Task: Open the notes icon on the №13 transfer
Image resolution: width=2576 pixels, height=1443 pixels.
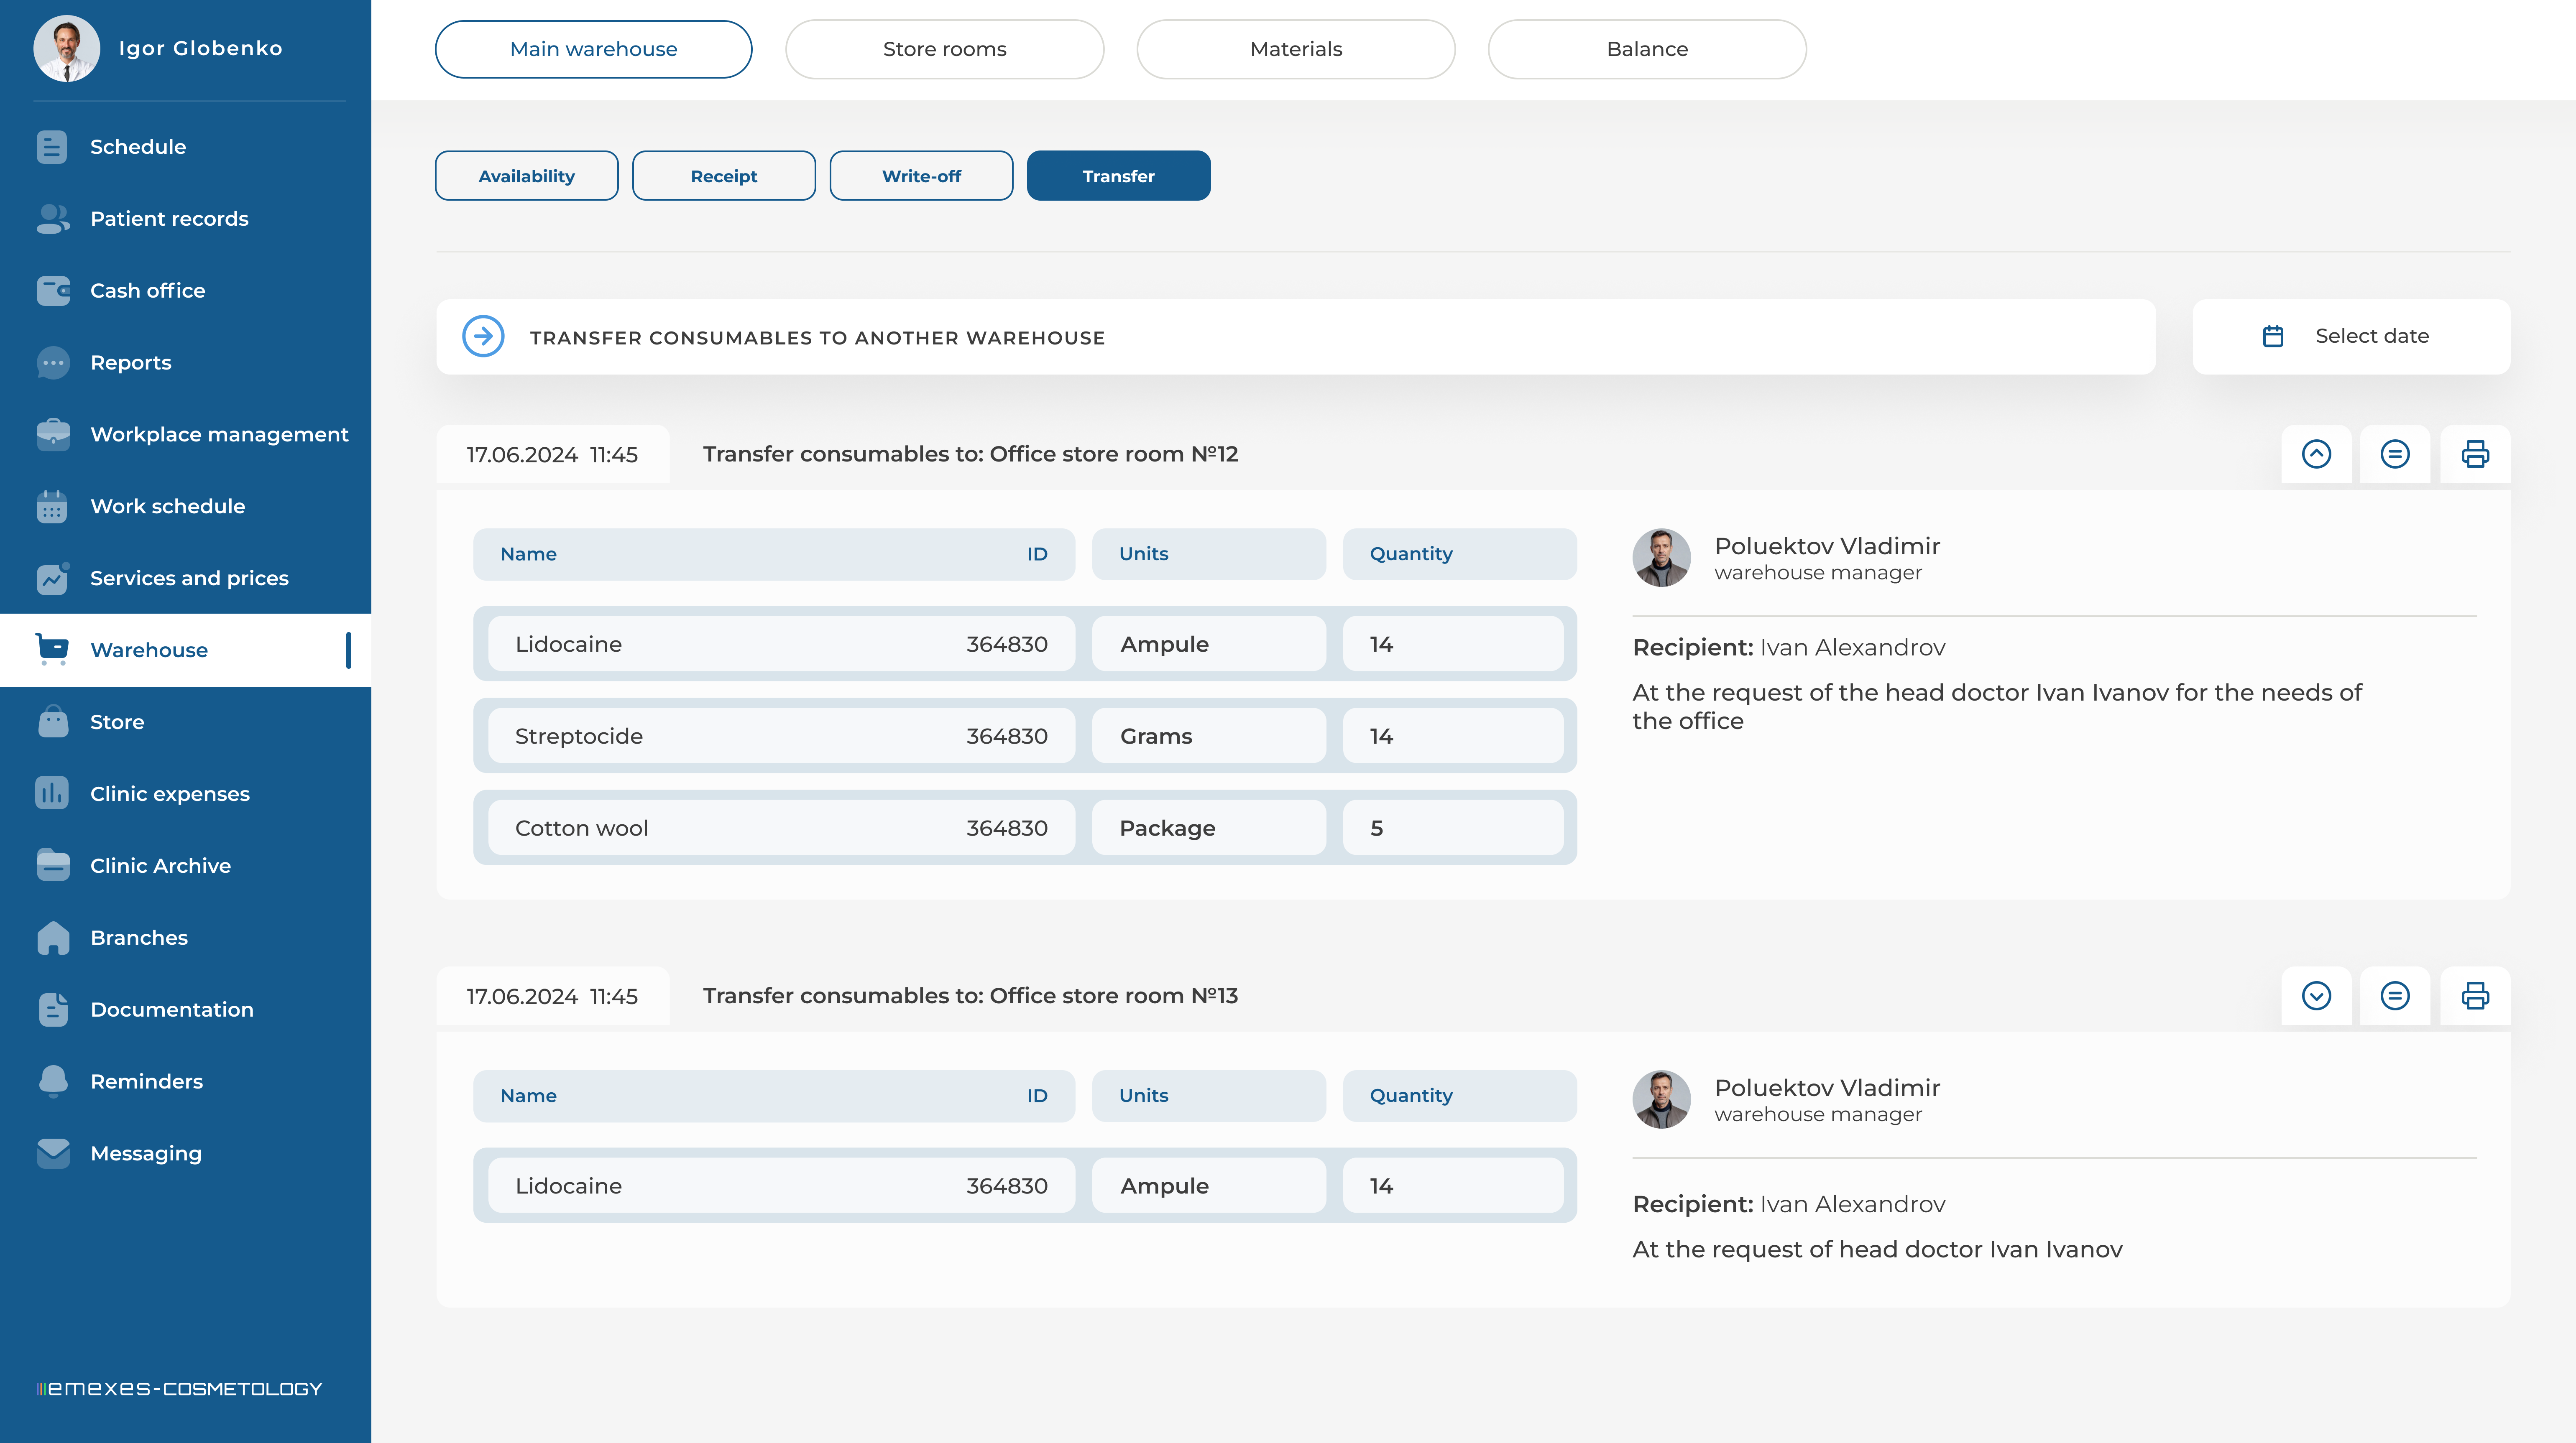Action: pyautogui.click(x=2394, y=996)
